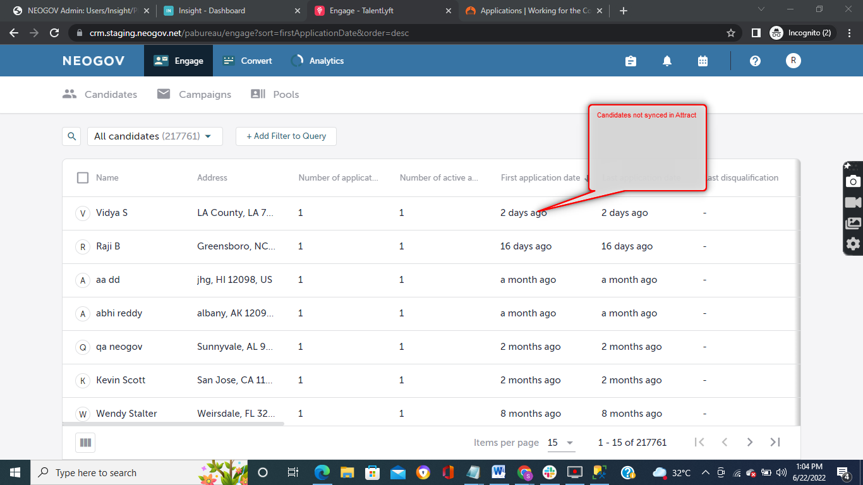Open candidate Vidya S profile link
This screenshot has height=485, width=863.
(x=112, y=213)
